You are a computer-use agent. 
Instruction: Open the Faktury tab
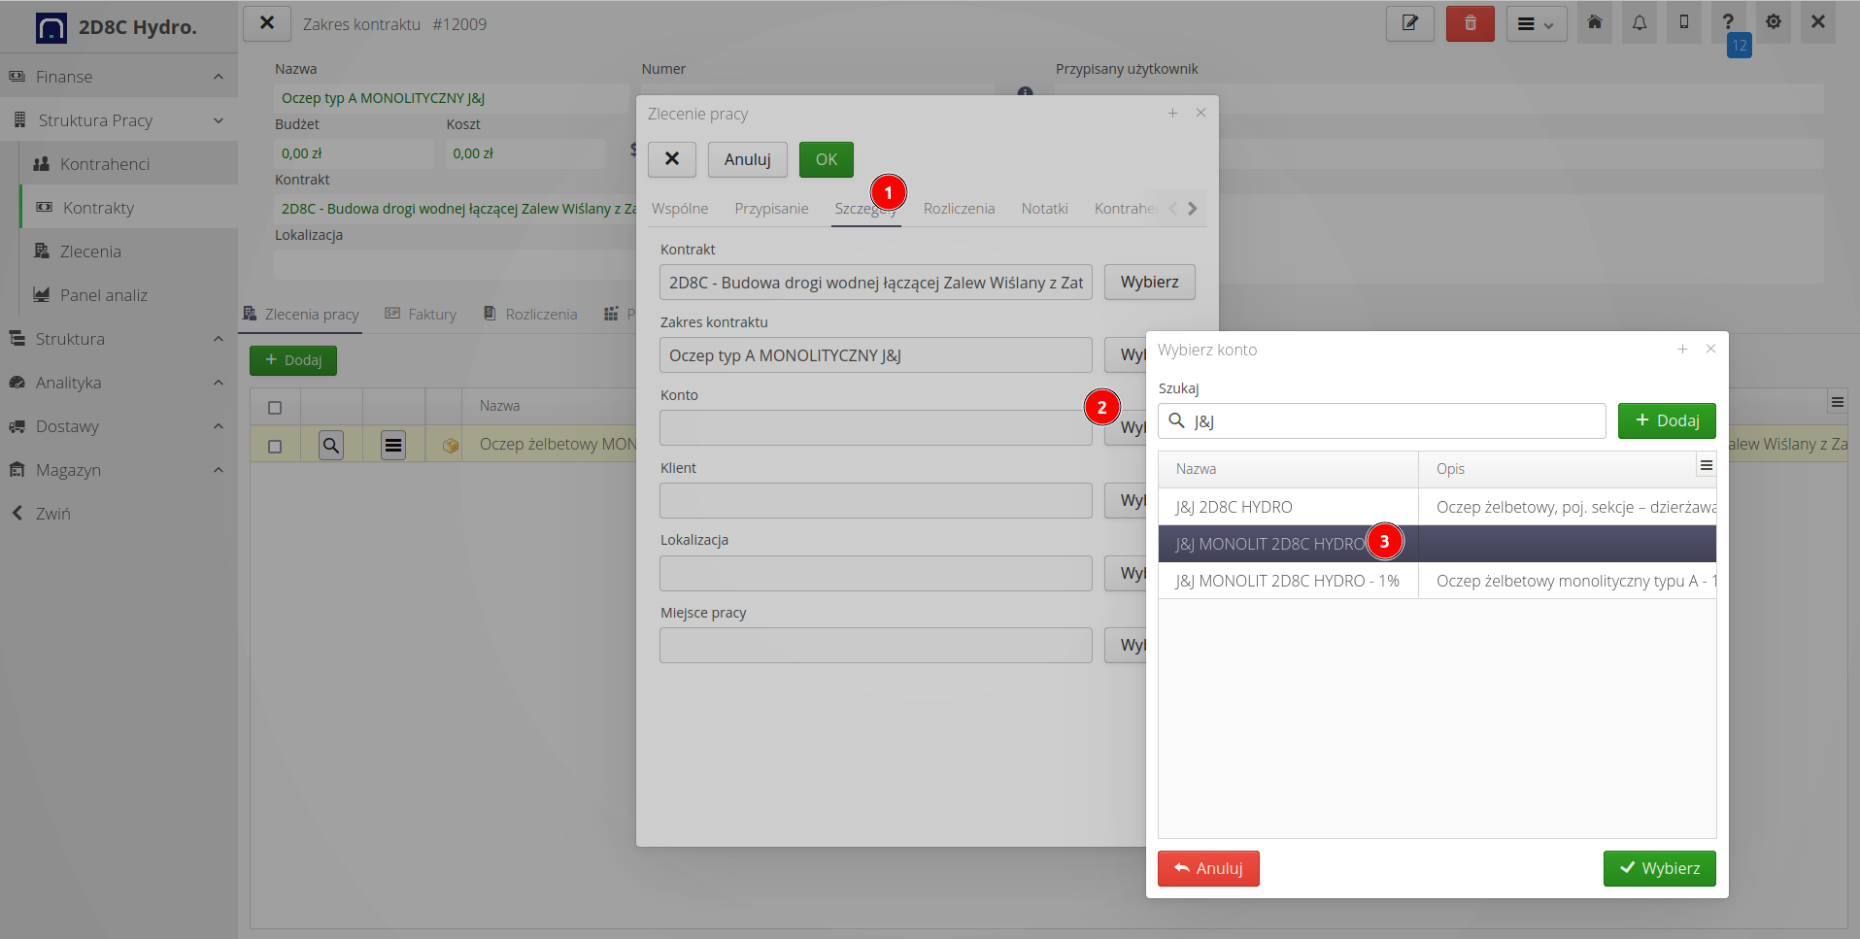[x=421, y=315]
